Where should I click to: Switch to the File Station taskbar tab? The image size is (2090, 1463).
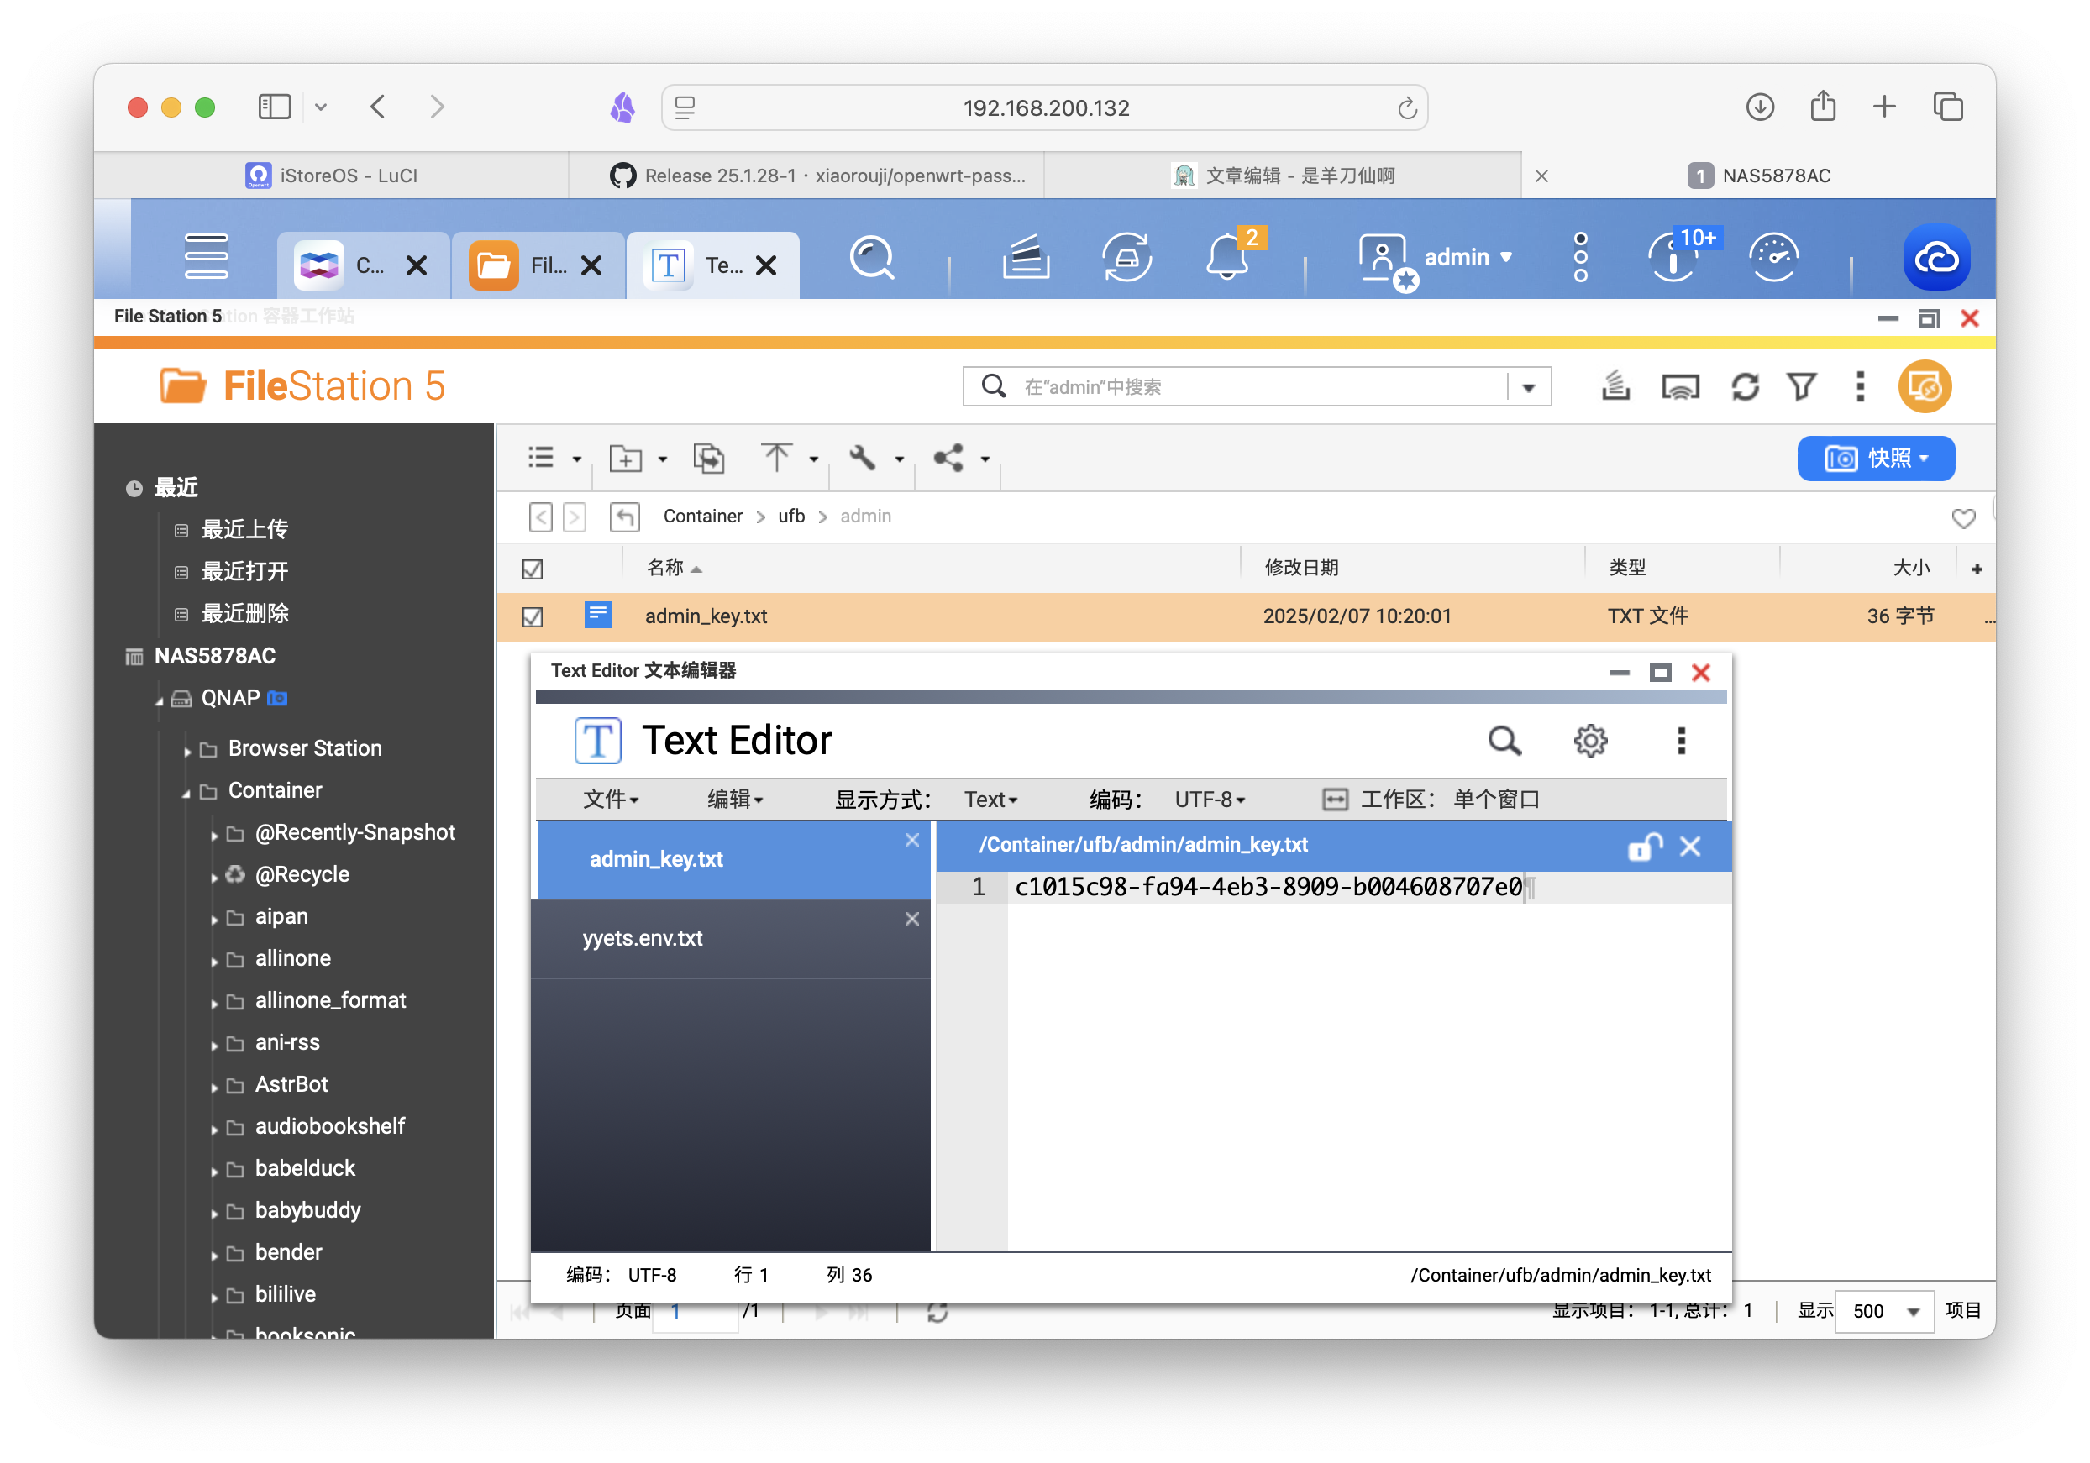click(x=538, y=265)
